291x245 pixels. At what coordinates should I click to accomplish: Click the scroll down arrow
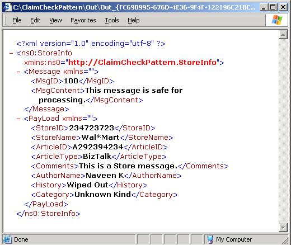283,228
